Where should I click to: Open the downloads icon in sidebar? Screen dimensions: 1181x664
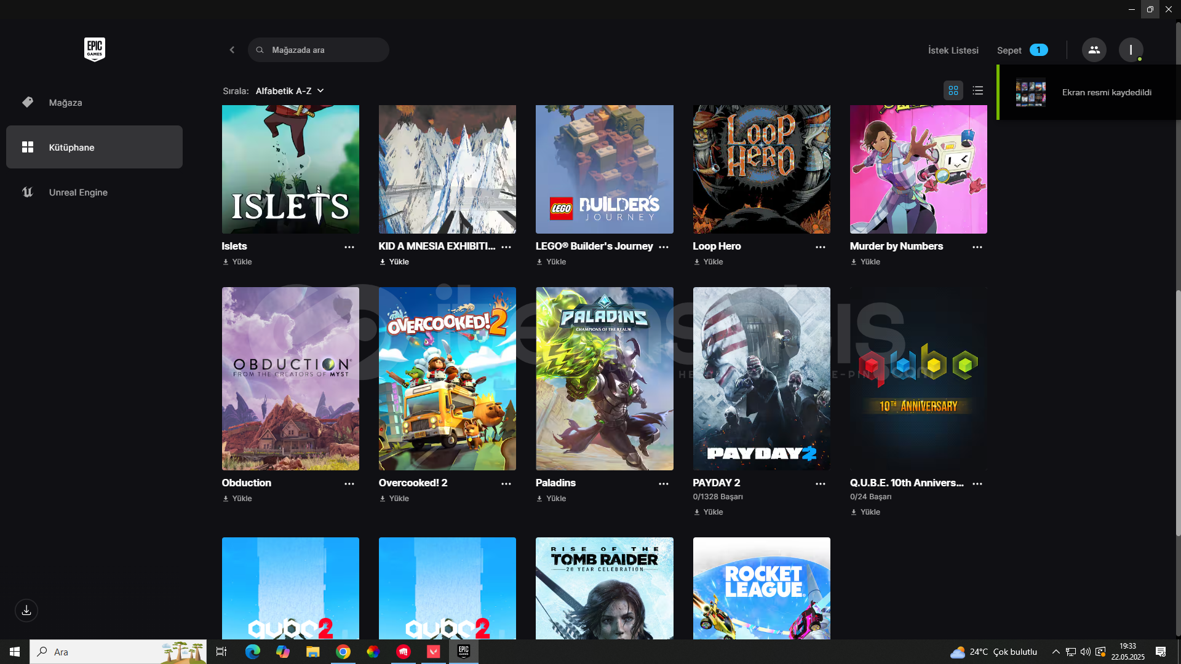pyautogui.click(x=26, y=611)
